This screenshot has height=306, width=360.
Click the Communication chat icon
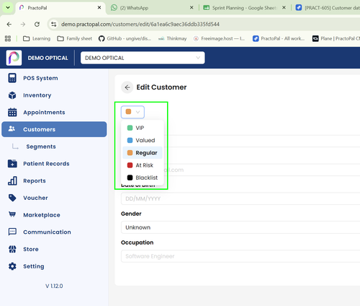[12, 232]
